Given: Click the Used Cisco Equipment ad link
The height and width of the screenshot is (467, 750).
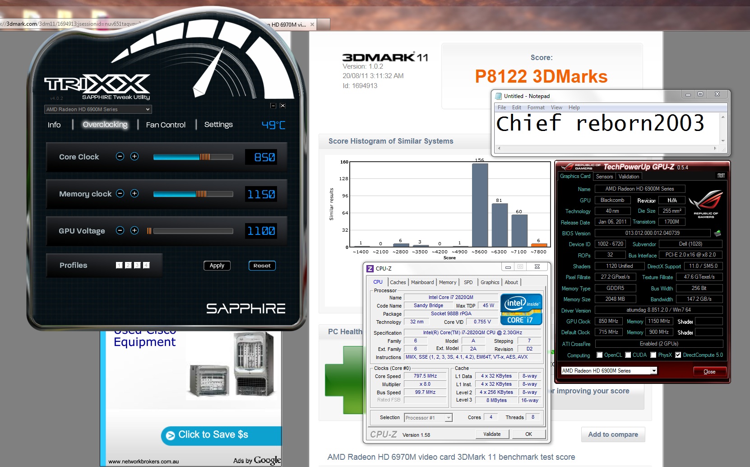Looking at the screenshot, I should (x=145, y=338).
